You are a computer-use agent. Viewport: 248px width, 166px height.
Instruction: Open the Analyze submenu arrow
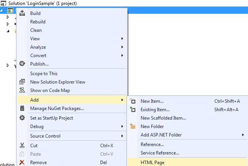(122, 47)
